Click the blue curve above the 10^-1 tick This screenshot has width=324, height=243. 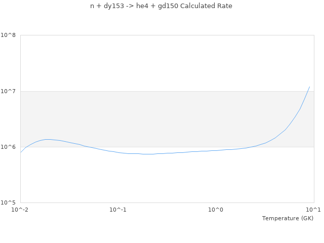118,152
